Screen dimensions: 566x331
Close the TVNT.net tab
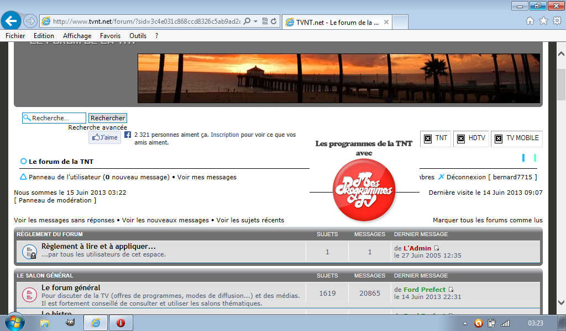click(386, 22)
